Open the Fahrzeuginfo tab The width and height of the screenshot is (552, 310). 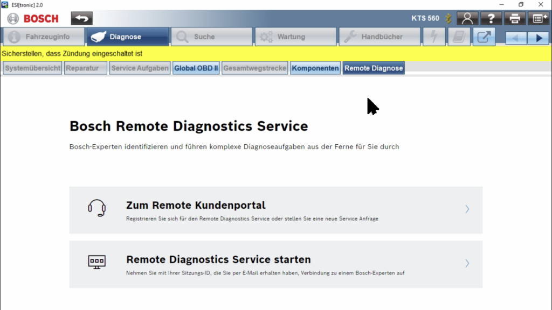44,37
